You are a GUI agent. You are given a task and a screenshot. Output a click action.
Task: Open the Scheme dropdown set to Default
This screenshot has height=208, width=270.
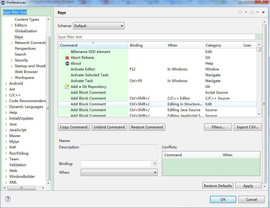[x=98, y=26]
